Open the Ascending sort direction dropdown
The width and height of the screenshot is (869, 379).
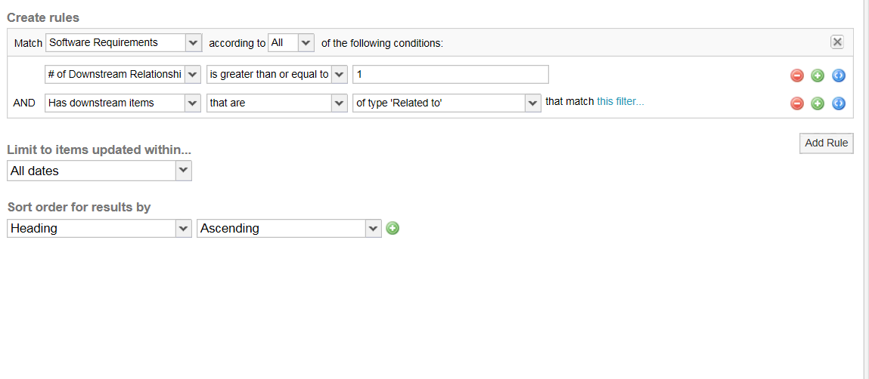click(290, 228)
